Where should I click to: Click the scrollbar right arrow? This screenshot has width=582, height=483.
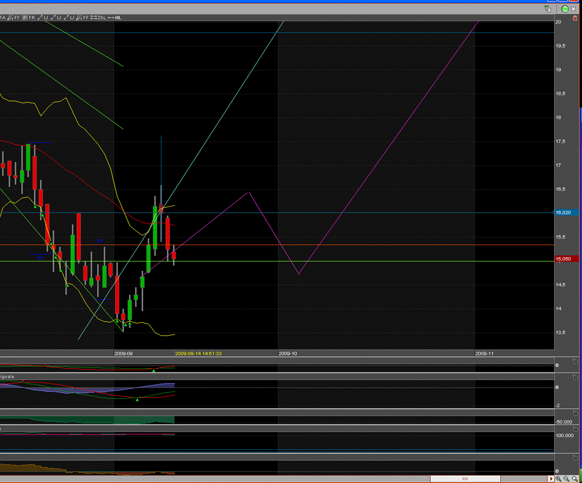551,479
